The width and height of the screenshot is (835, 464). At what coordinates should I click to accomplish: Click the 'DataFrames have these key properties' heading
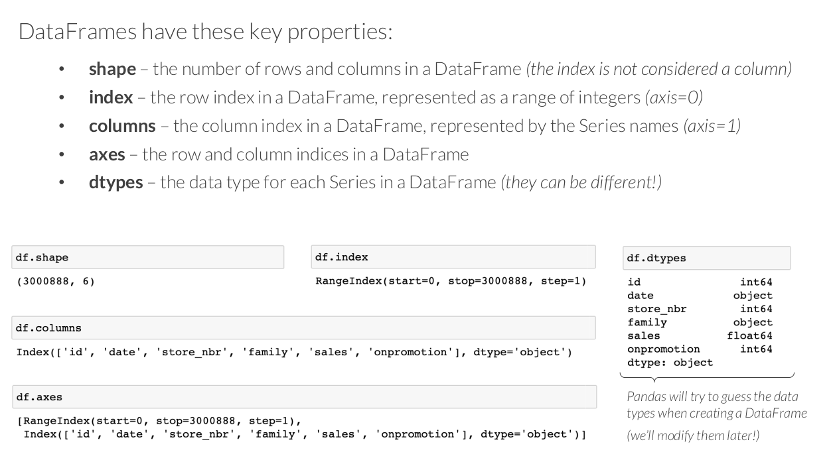tap(205, 31)
